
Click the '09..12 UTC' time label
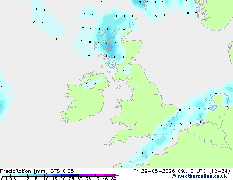(192, 171)
